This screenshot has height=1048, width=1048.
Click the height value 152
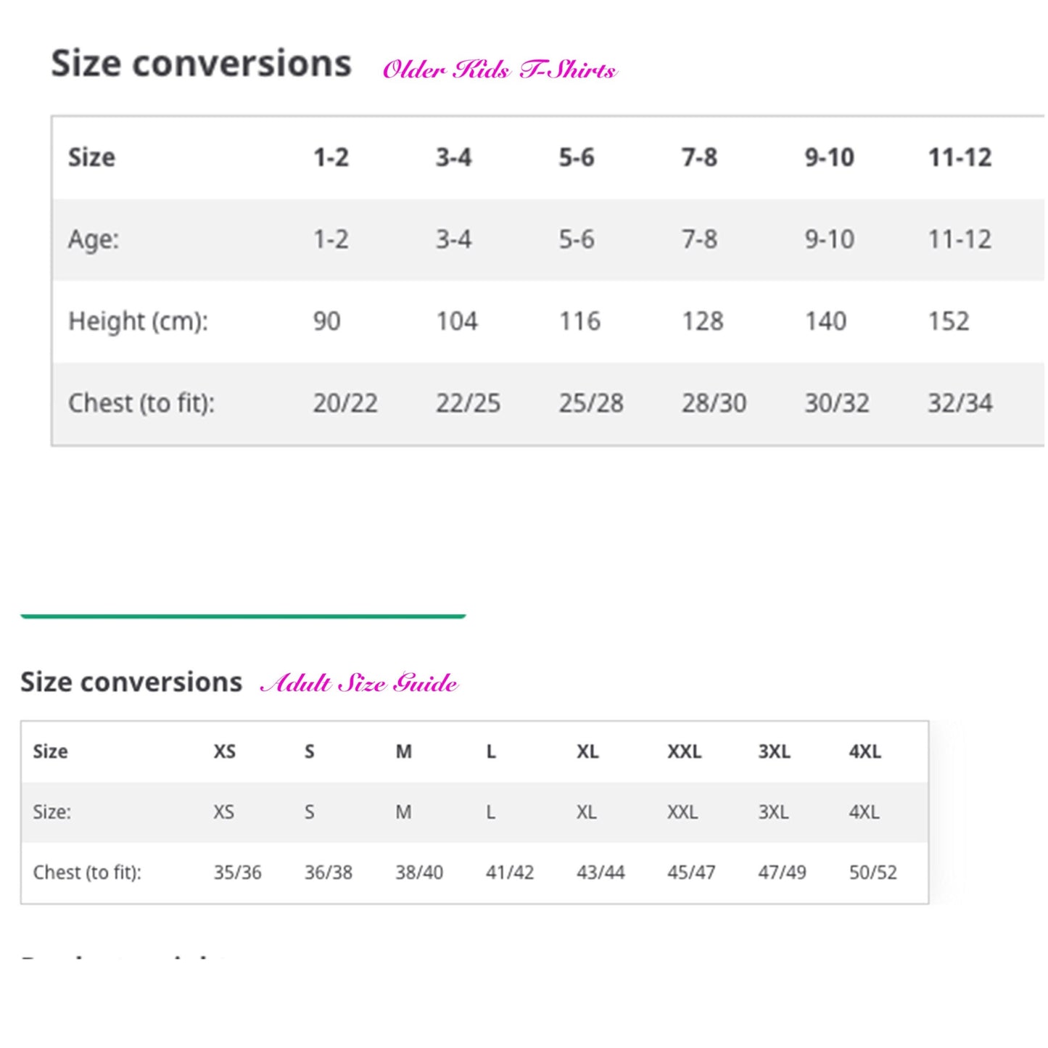click(x=949, y=321)
